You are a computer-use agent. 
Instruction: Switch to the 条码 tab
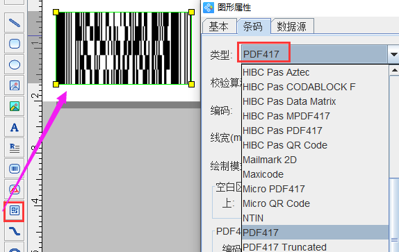253,26
